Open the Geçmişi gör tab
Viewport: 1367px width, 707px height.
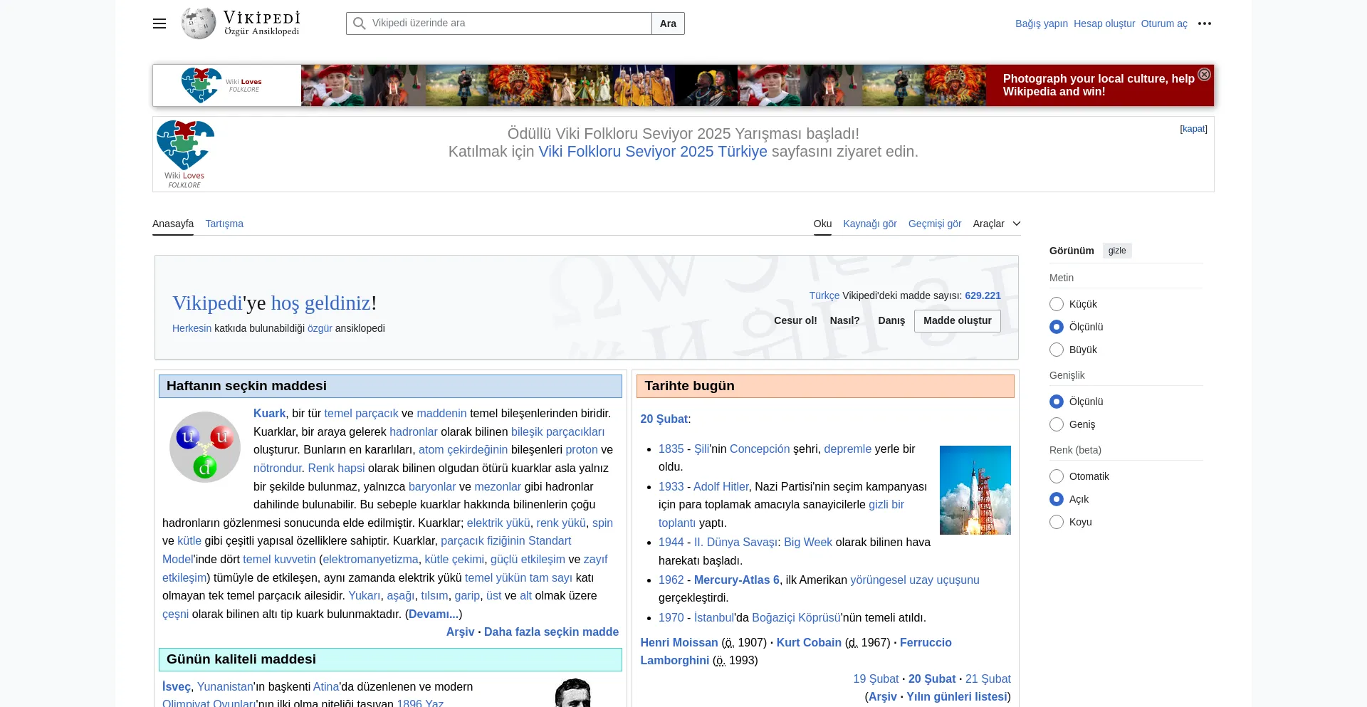click(x=935, y=224)
